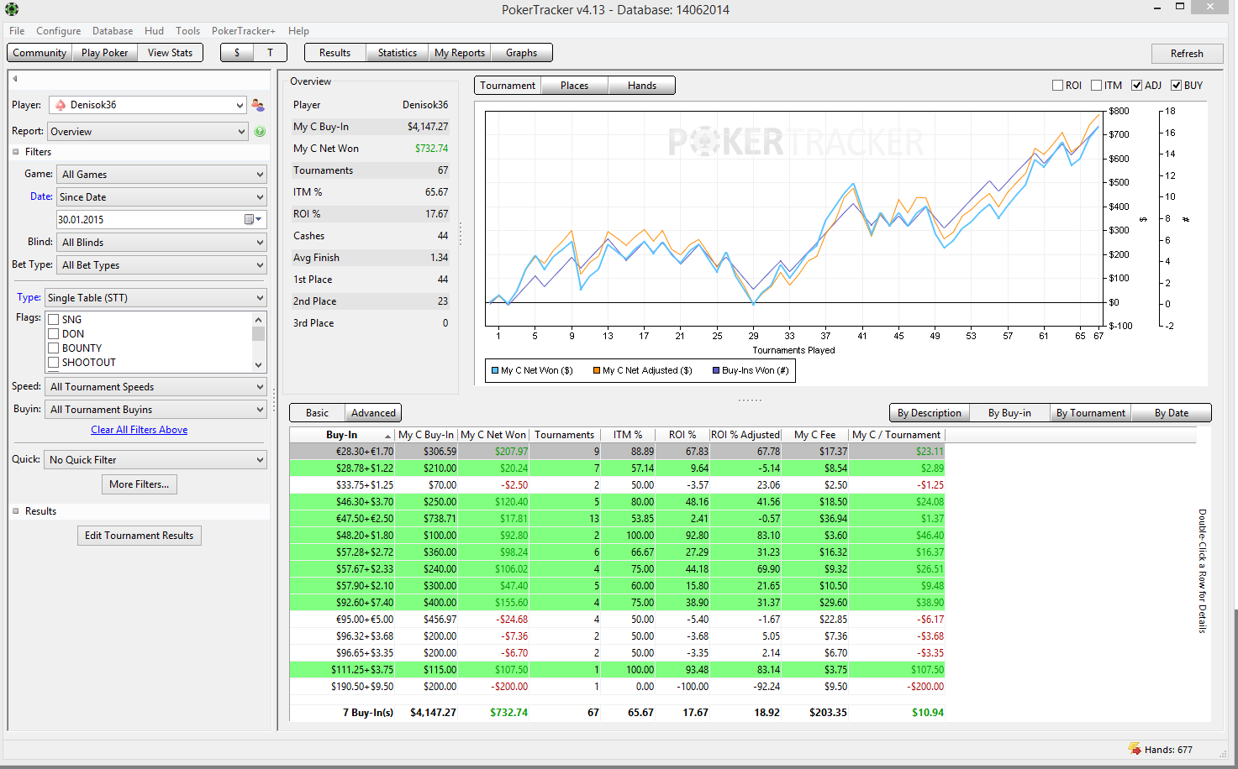1238x769 pixels.
Task: Click the PokerTracker app icon in title bar
Action: click(12, 9)
